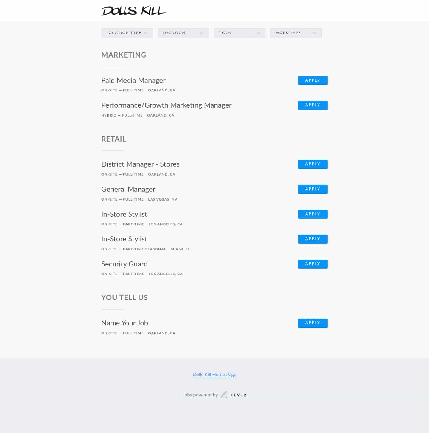
Task: Open the Dolls Kill Home Page link
Action: tap(214, 374)
